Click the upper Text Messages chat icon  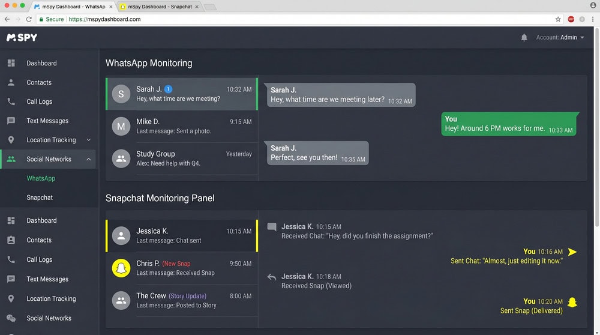coord(11,121)
